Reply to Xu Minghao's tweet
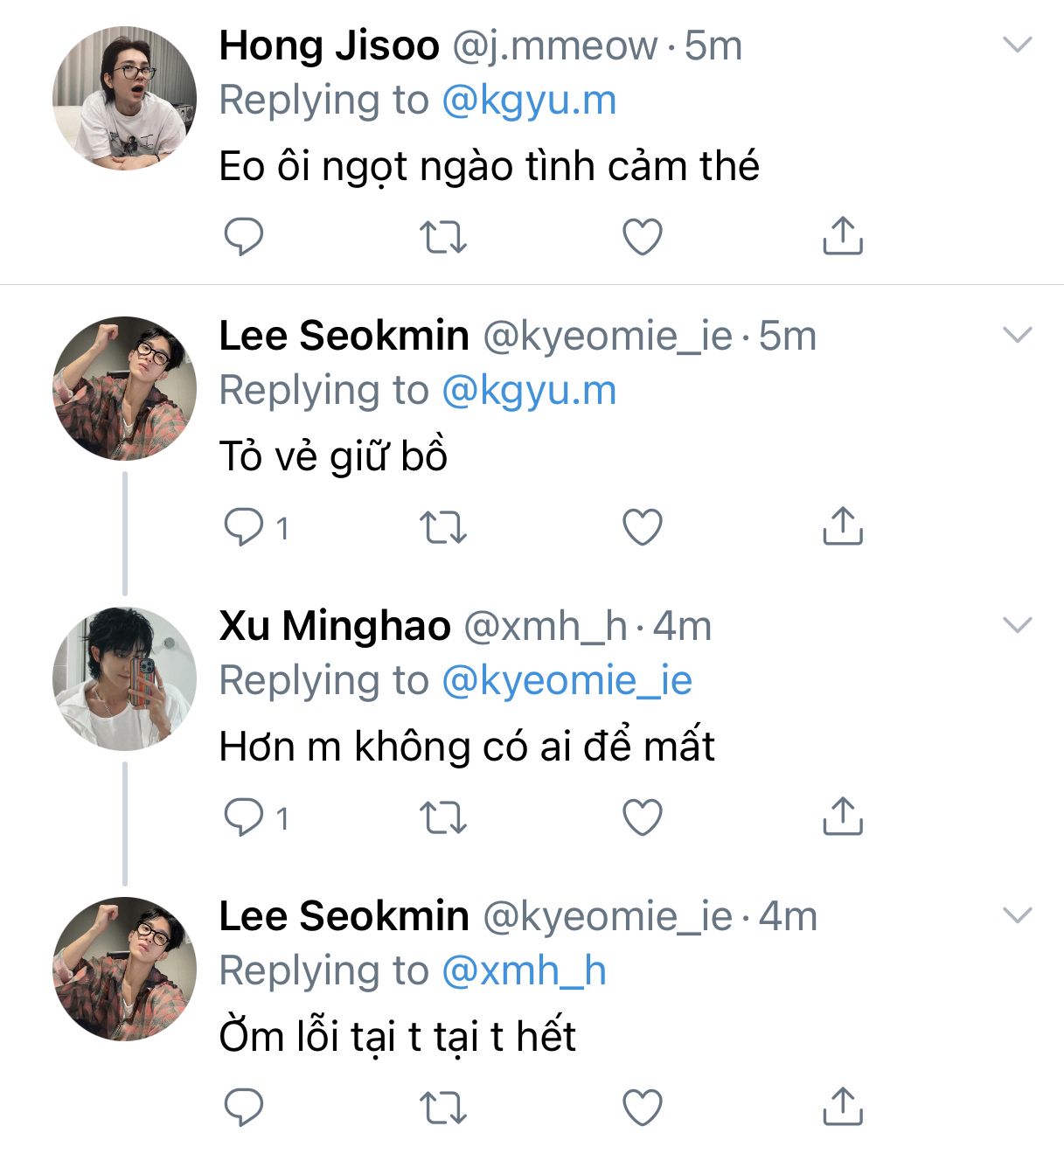 click(x=244, y=817)
